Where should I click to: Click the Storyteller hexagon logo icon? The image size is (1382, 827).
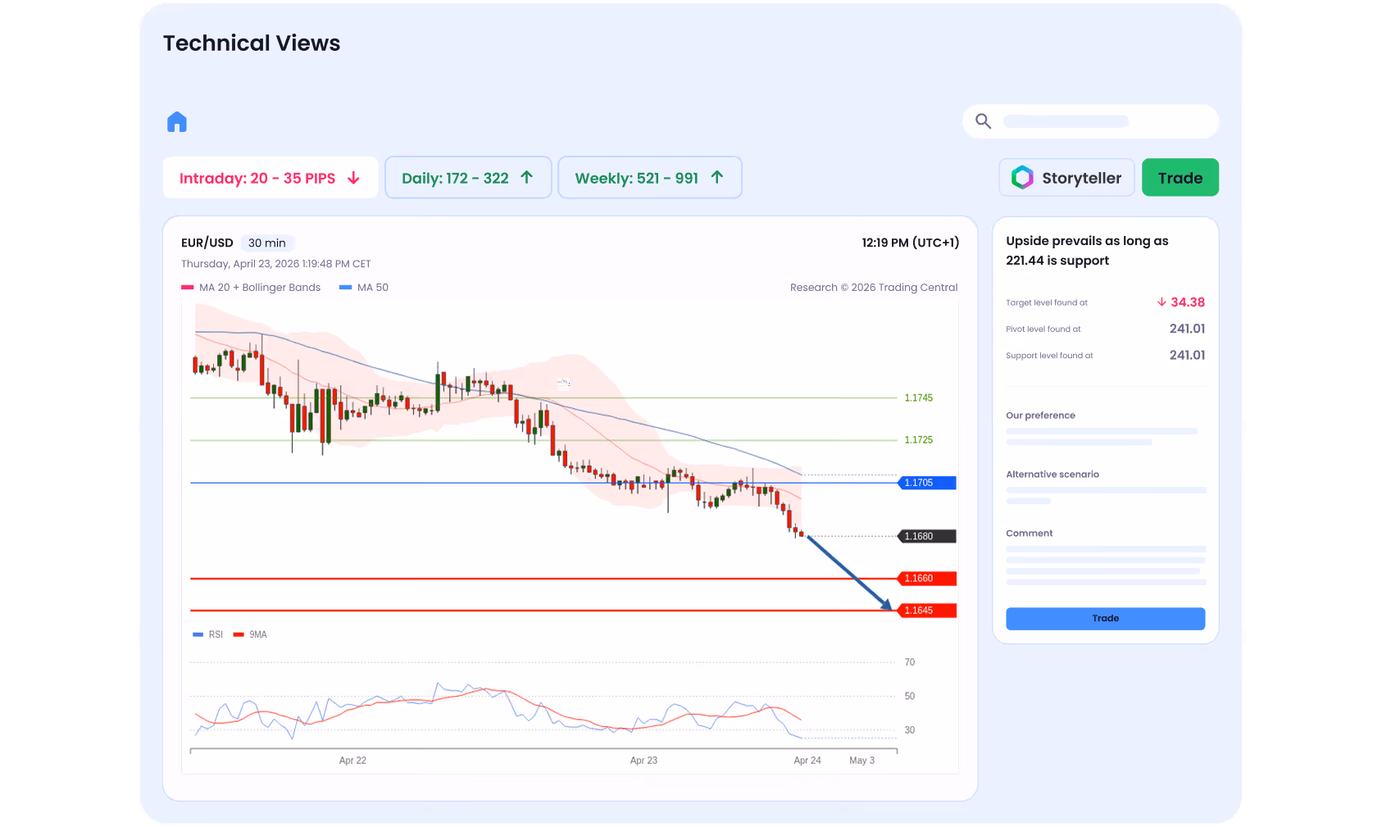tap(1022, 178)
